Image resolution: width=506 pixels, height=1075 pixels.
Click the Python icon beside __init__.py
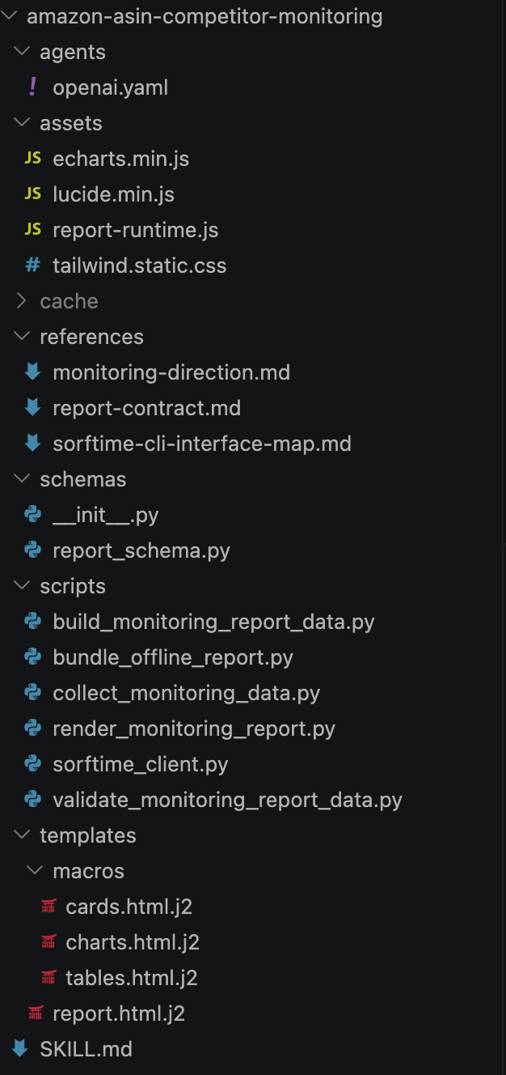point(32,515)
